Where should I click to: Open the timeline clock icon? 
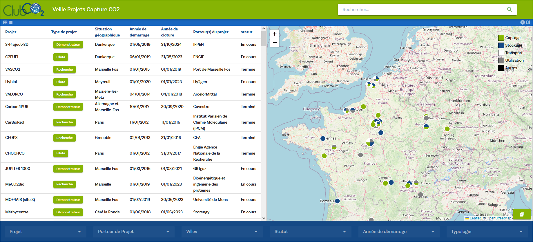[523, 22]
